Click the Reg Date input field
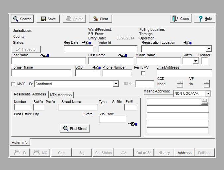This screenshot has height=170, width=224. [79, 49]
